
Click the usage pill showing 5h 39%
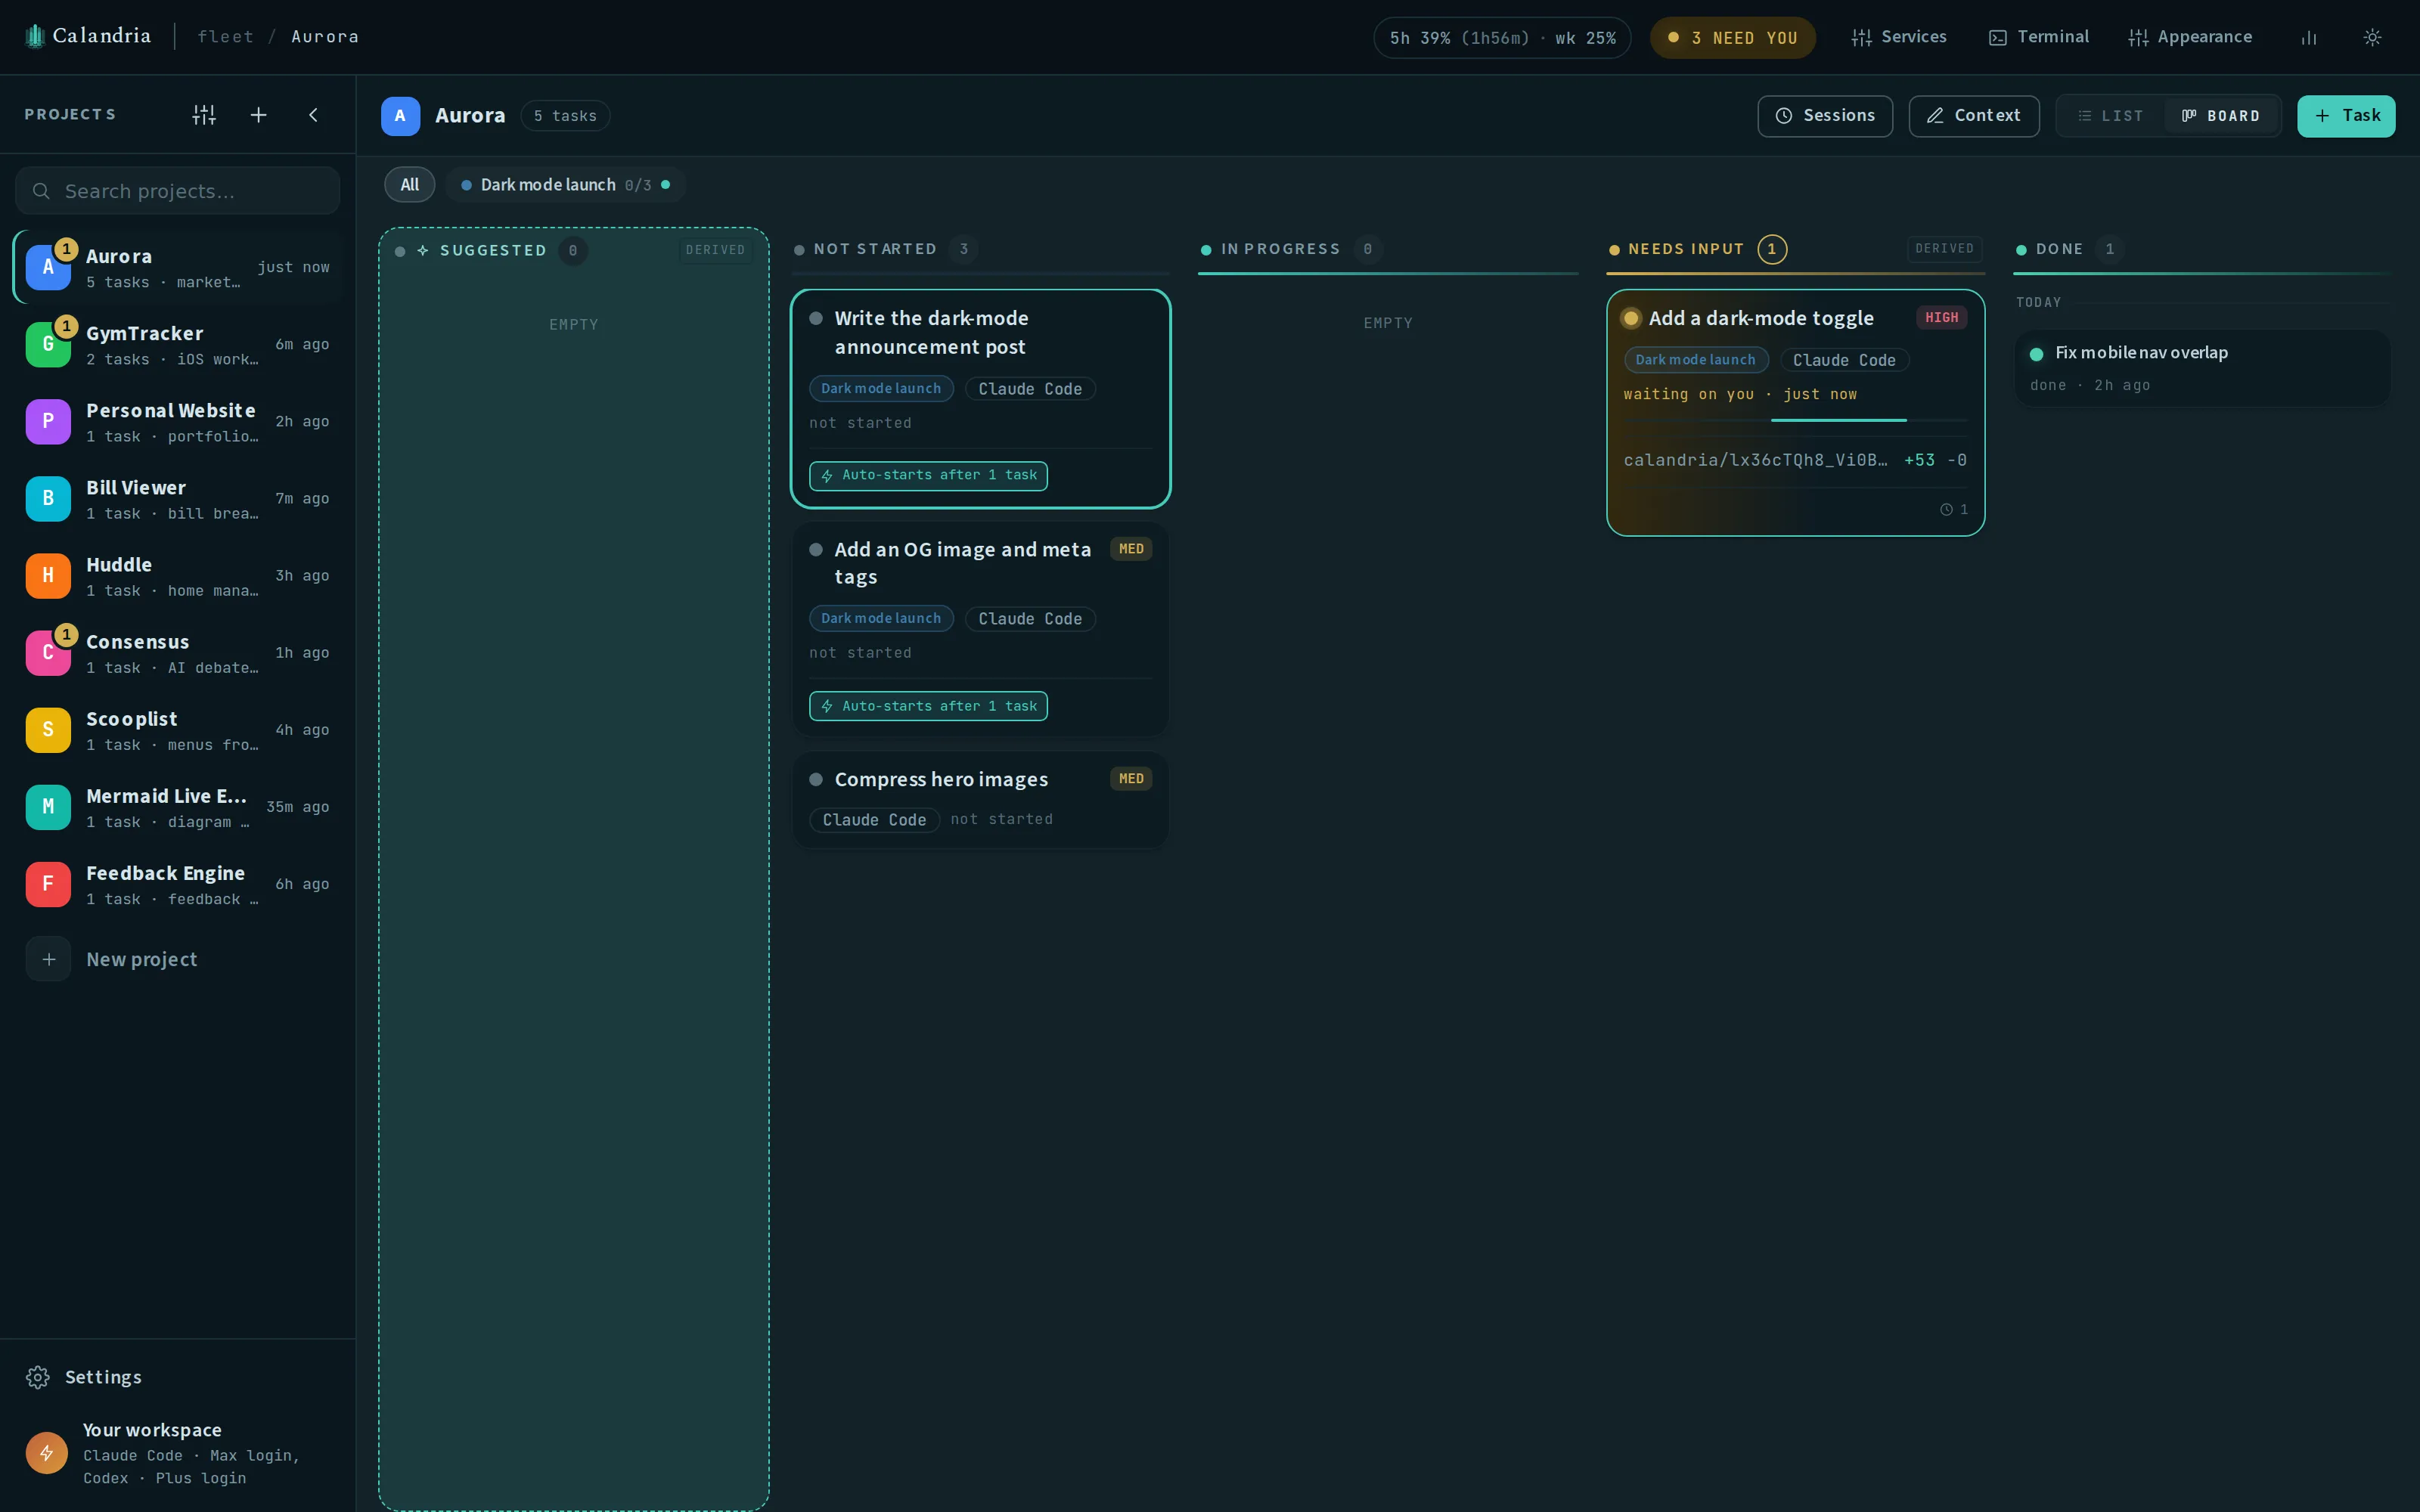tap(1502, 38)
